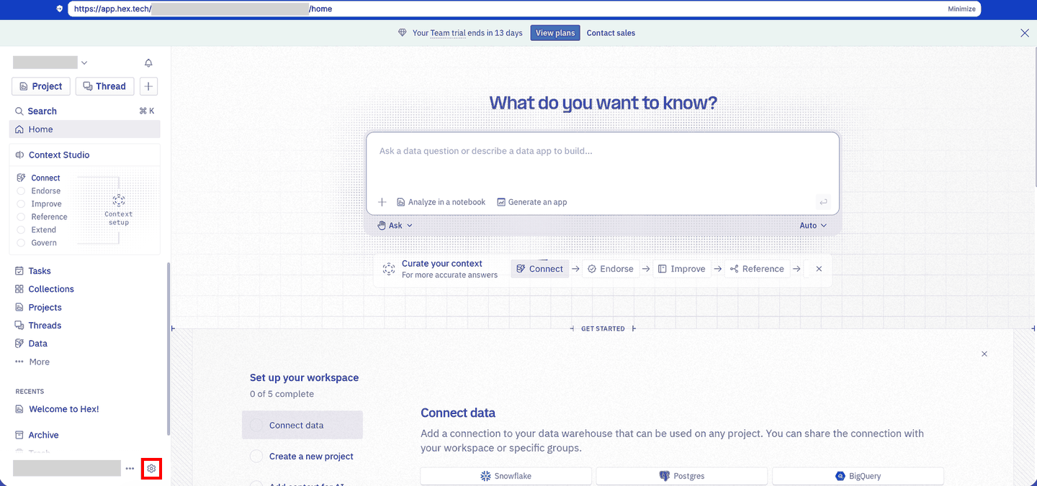Select the Extend step in Context Studio
Viewport: 1037px width, 486px height.
pos(44,230)
